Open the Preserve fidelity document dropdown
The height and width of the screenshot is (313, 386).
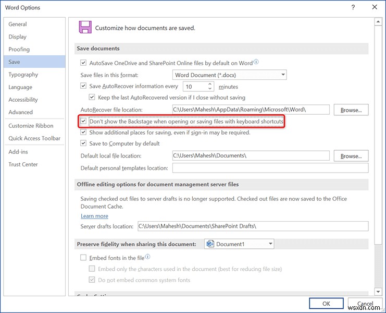239,244
